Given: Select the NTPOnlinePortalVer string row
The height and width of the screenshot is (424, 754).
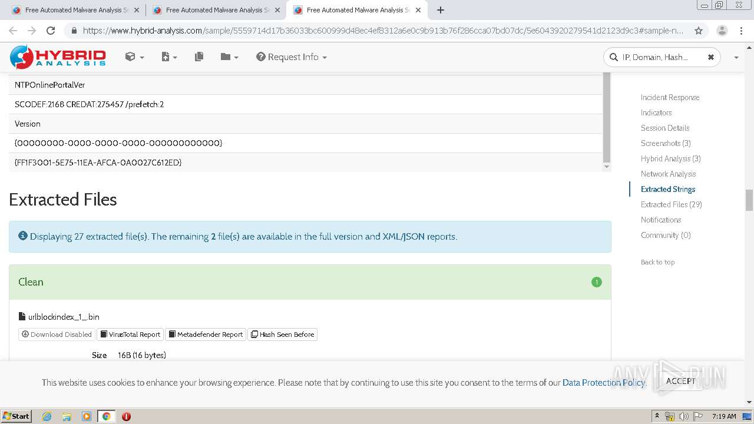Looking at the screenshot, I should (x=306, y=85).
